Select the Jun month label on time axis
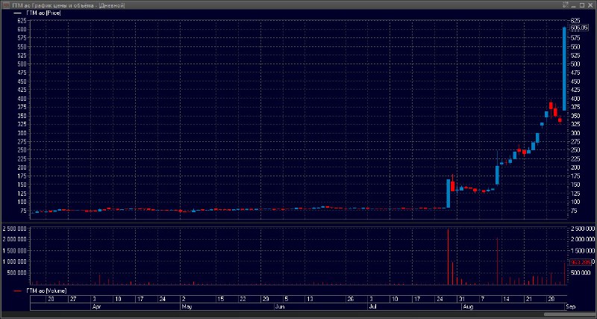 point(280,306)
